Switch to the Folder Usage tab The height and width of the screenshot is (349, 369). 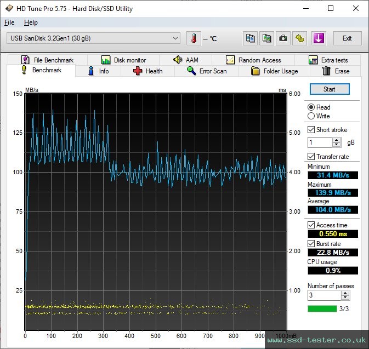pyautogui.click(x=274, y=71)
